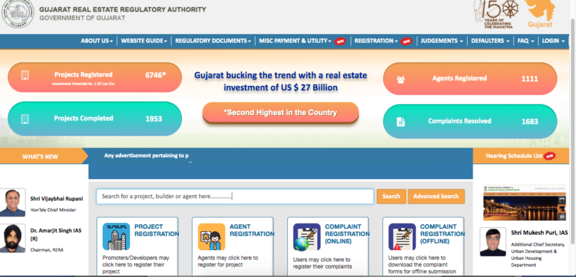Viewport: 576px width, 277px height.
Task: Click Shri Mukesh Puri photo
Action: coord(493,242)
